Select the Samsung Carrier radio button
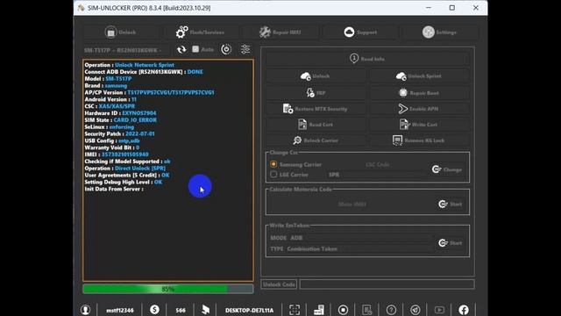 pyautogui.click(x=273, y=164)
